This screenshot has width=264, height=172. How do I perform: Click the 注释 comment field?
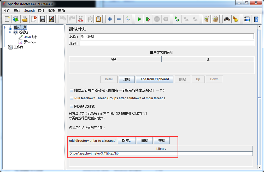(167, 43)
